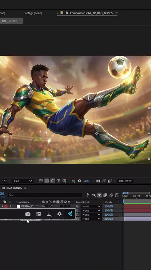Open the dropdown chevron left of Half
The image size is (151, 270).
tap(5, 181)
